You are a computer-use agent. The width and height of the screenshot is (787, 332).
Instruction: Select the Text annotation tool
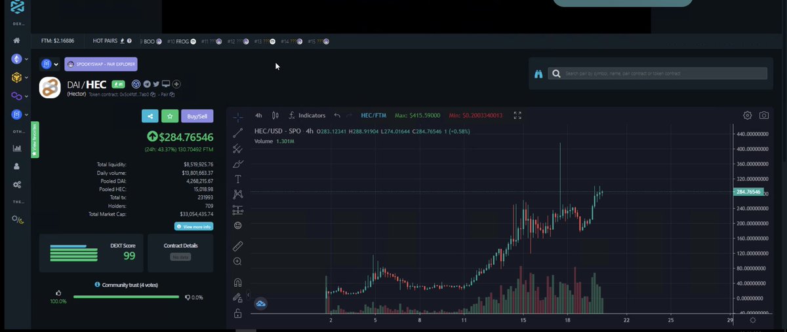click(x=238, y=179)
